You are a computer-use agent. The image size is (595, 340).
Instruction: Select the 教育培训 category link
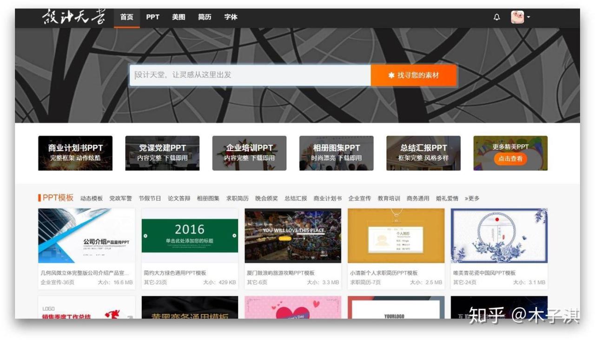389,198
